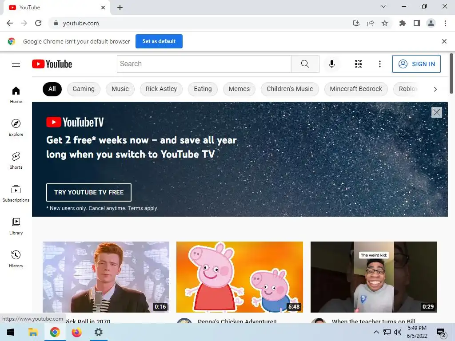Image resolution: width=455 pixels, height=341 pixels.
Task: Reload the current page
Action: (x=38, y=23)
